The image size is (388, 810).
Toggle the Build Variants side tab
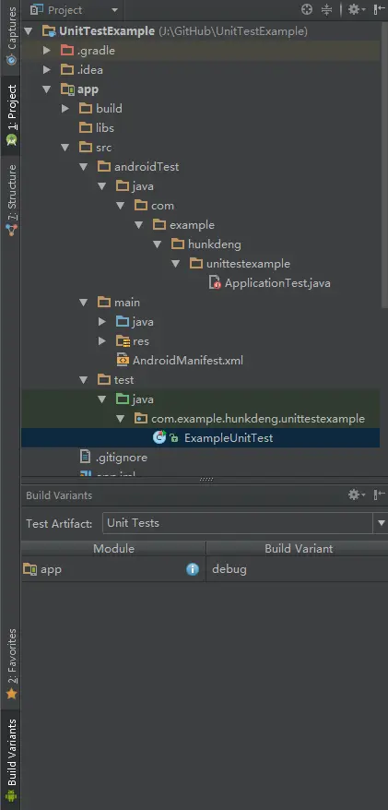pos(10,759)
